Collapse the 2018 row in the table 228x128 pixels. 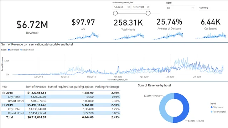[4, 93]
